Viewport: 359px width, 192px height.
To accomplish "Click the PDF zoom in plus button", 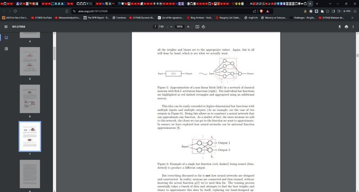I will tap(188, 27).
